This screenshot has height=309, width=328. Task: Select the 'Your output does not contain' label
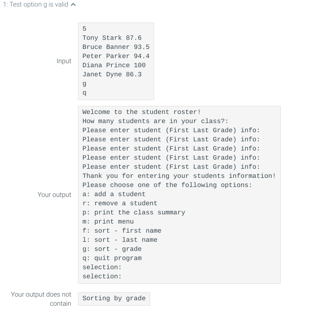pyautogui.click(x=41, y=299)
